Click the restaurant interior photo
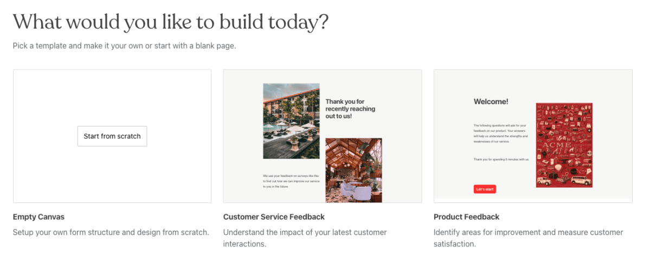This screenshot has width=650, height=267. pyautogui.click(x=353, y=170)
